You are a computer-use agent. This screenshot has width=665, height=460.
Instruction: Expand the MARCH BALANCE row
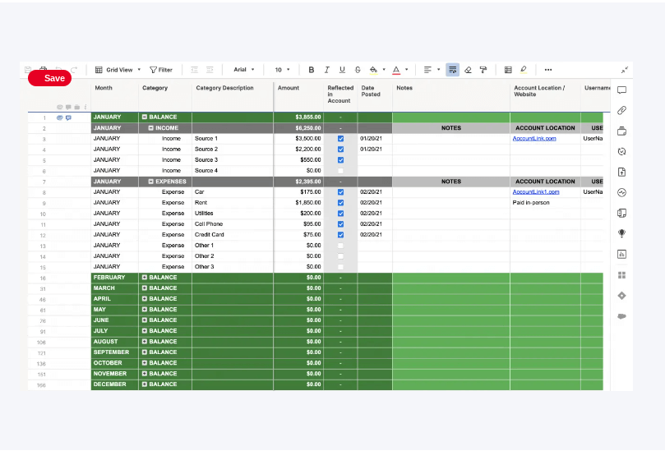point(145,288)
